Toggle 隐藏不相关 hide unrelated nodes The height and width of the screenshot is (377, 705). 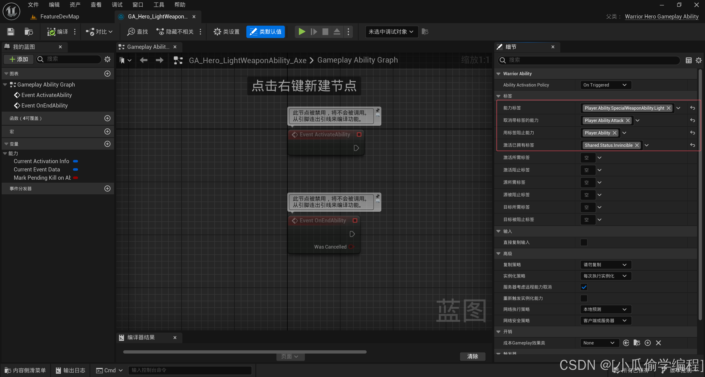point(175,32)
